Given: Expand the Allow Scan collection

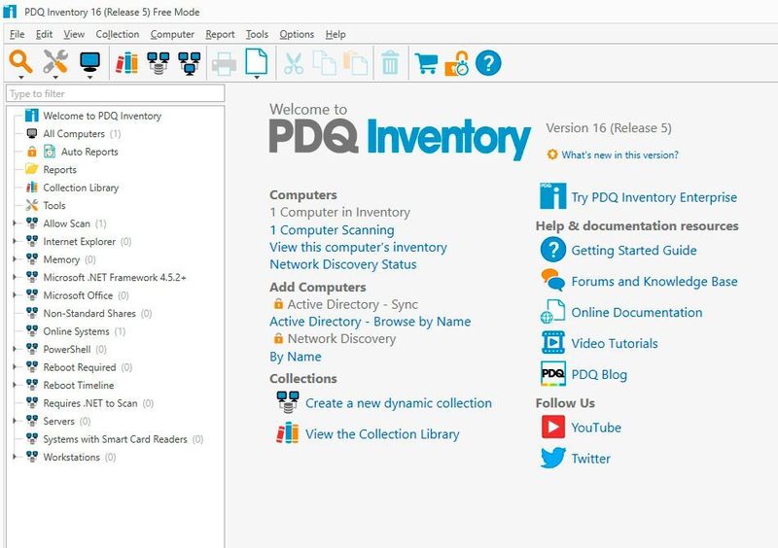Looking at the screenshot, I should (x=15, y=223).
